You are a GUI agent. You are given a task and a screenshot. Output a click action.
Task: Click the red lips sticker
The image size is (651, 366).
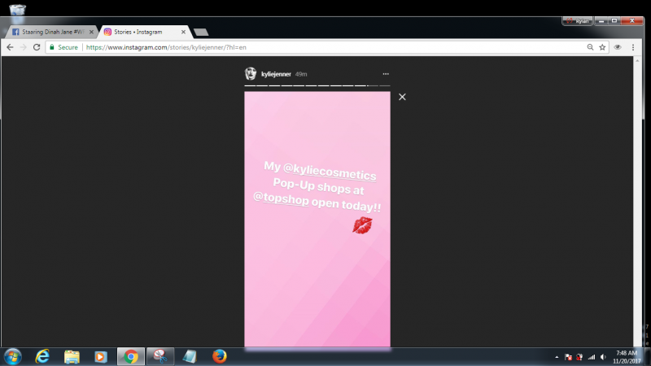362,225
